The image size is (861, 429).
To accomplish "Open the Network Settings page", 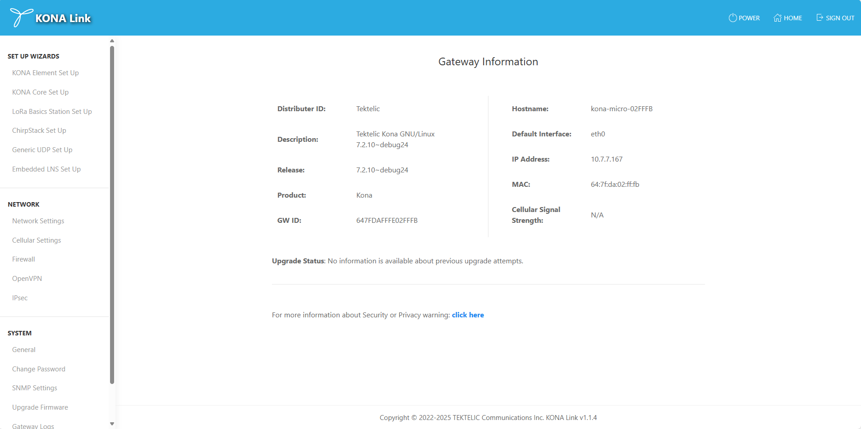I will [38, 221].
